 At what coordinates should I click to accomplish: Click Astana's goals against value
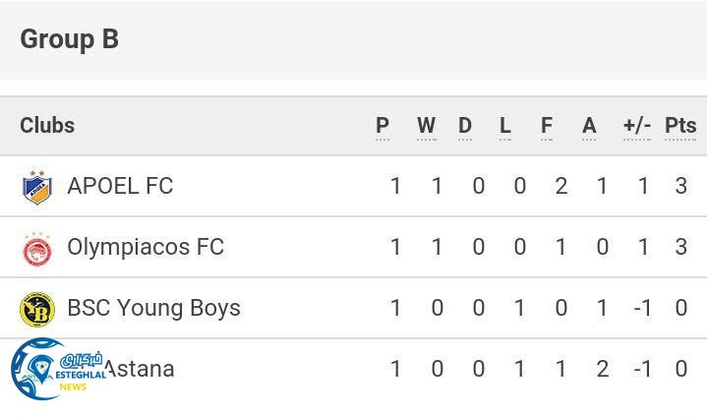pyautogui.click(x=602, y=369)
